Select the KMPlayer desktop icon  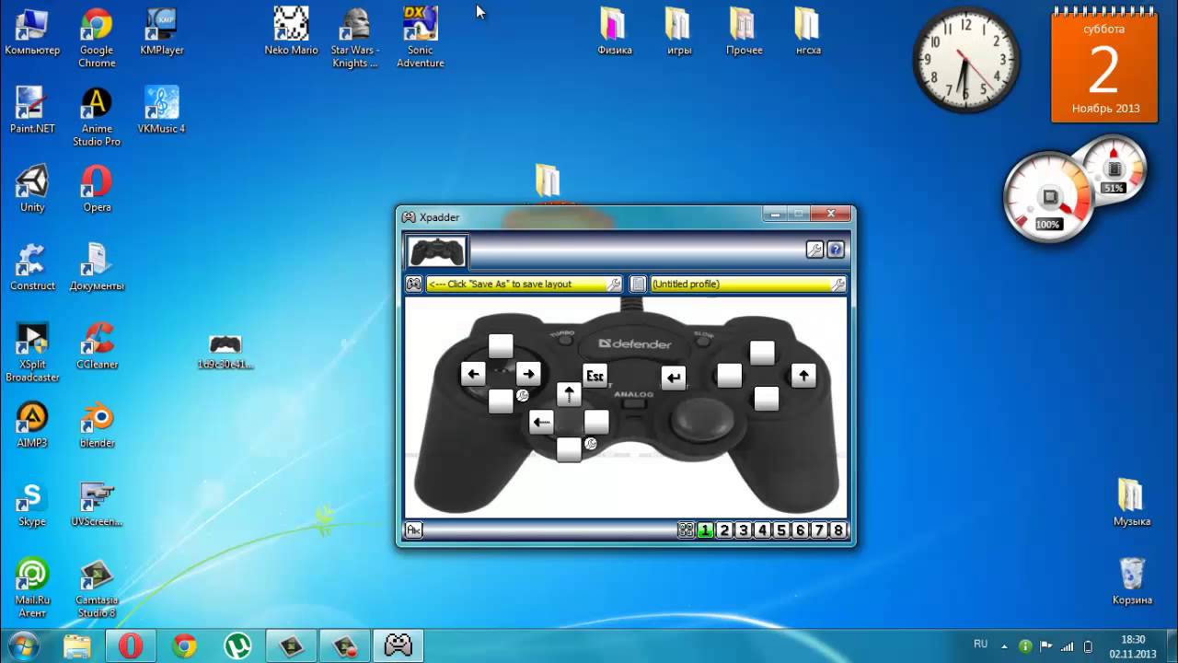coord(162,32)
